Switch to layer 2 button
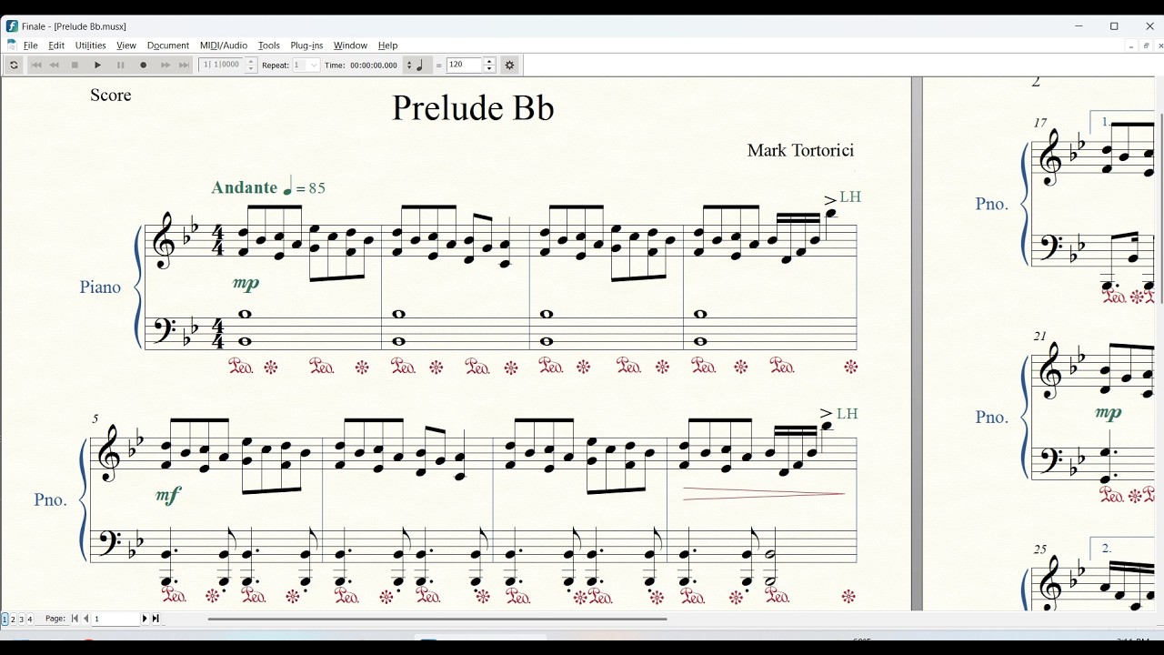Screen dimensions: 1164x655 13,620
